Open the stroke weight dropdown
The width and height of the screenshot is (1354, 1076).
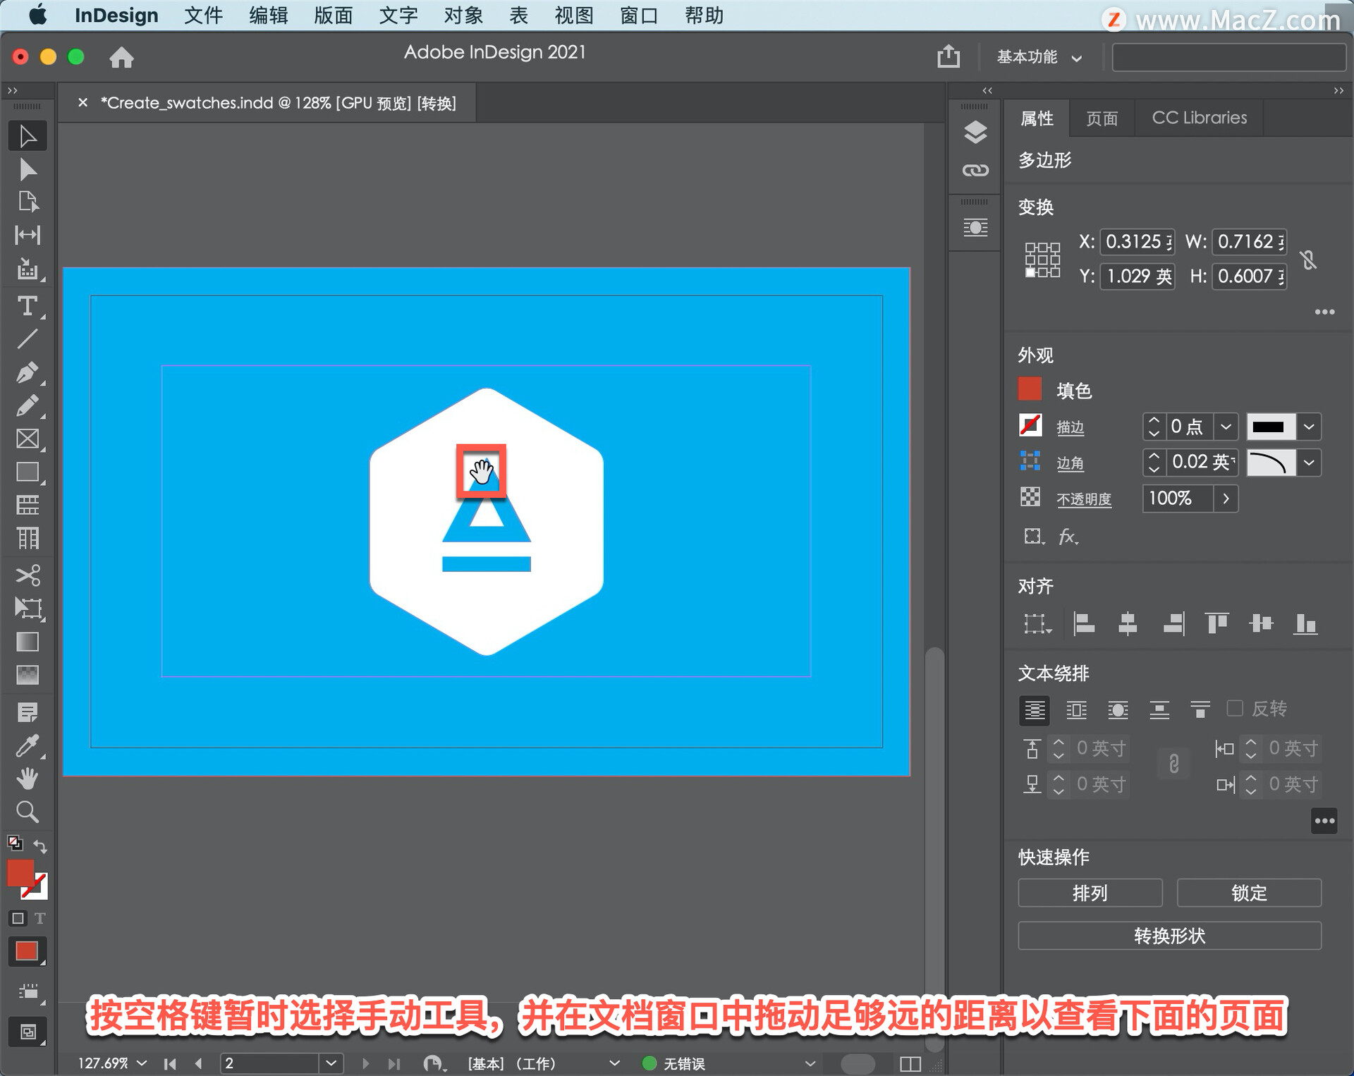[x=1226, y=427]
